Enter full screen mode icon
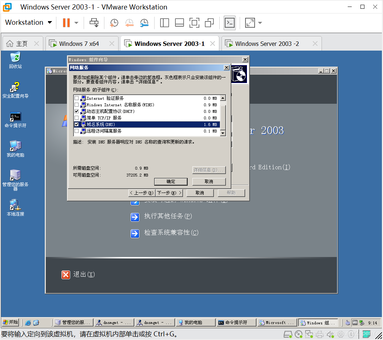This screenshot has width=383, height=340. point(194,23)
